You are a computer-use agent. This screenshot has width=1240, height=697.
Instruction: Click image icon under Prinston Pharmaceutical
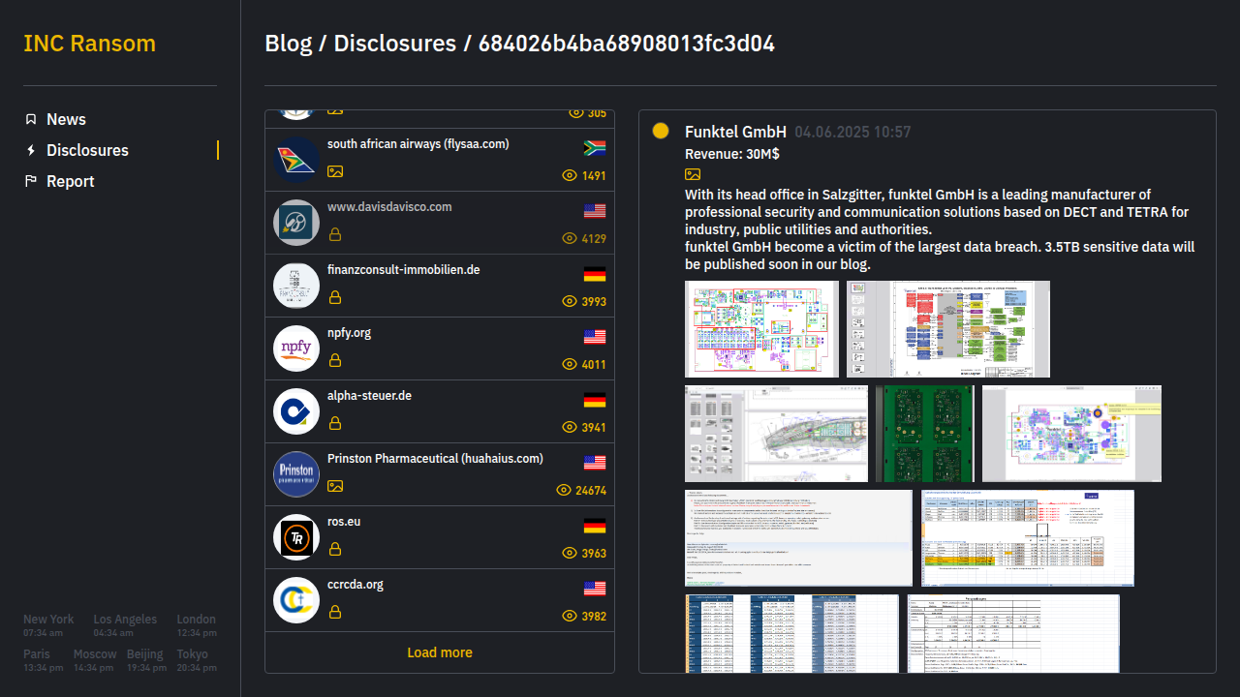pyautogui.click(x=335, y=486)
